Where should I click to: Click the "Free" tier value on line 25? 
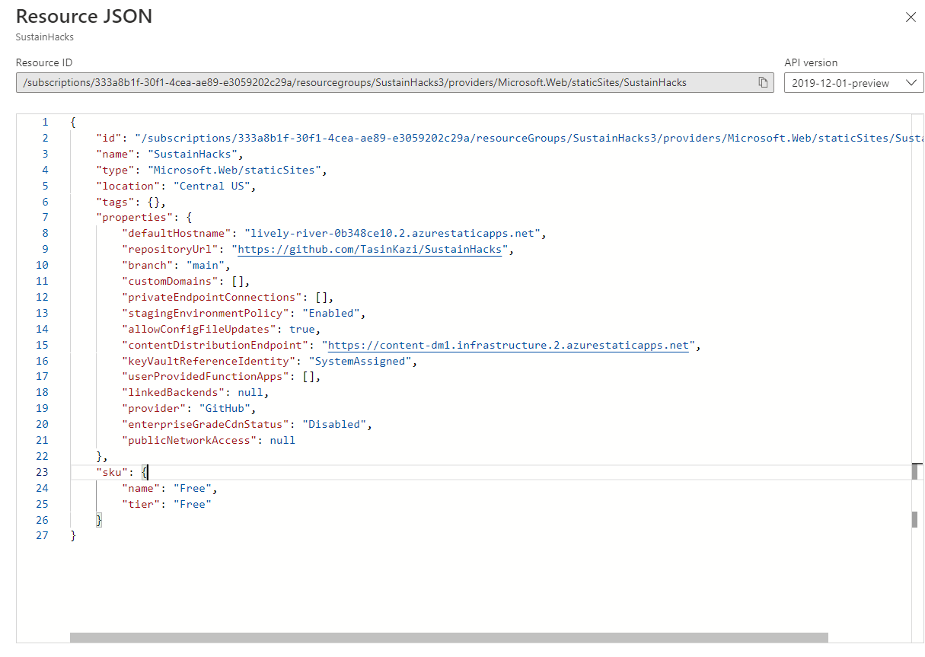coord(193,504)
